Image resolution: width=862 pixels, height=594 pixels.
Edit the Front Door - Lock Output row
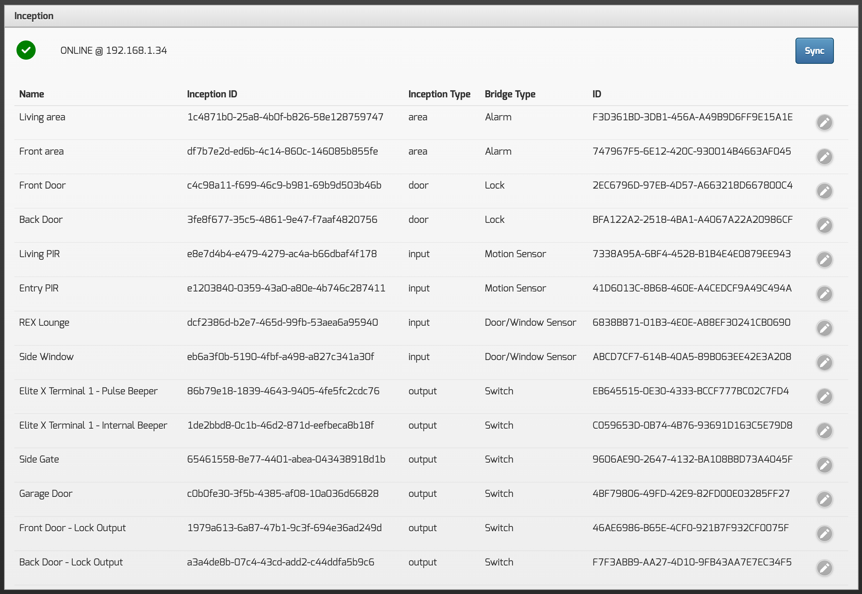coord(824,533)
